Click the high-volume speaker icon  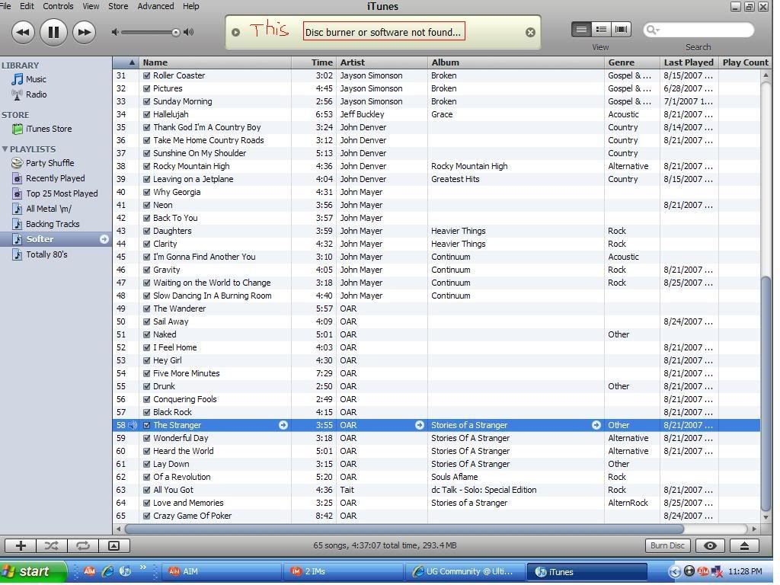(x=189, y=32)
